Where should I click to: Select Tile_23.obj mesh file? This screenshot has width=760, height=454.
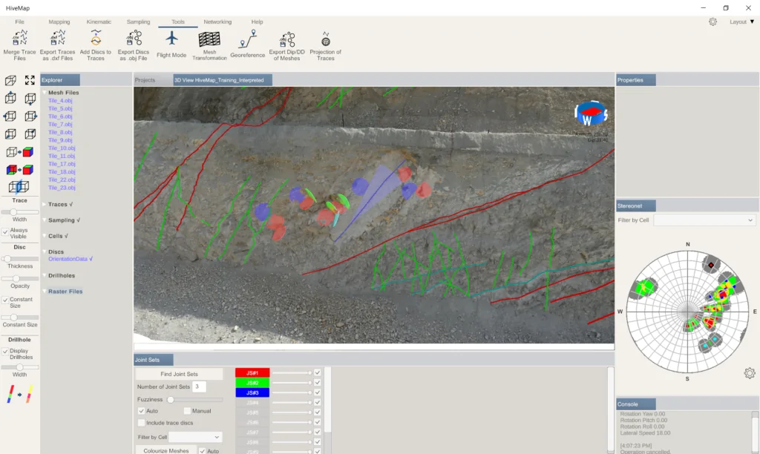[x=62, y=188]
